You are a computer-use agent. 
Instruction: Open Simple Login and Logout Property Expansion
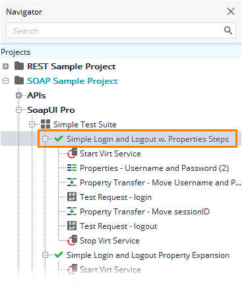click(x=148, y=255)
